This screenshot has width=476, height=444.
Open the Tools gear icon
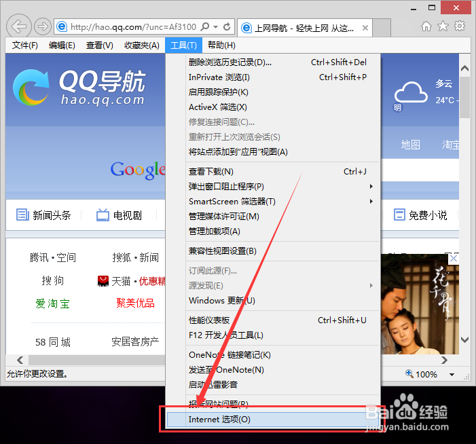460,26
